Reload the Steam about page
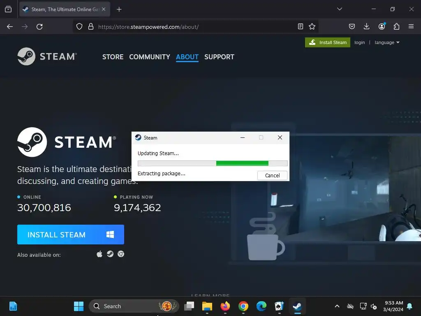Viewport: 421px width, 316px height. tap(39, 27)
